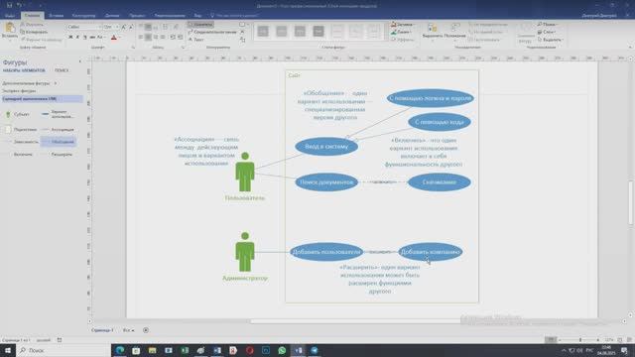Screen dimensions: 635x357
Task: Click the Вырезать (Cut) command
Action: point(32,25)
